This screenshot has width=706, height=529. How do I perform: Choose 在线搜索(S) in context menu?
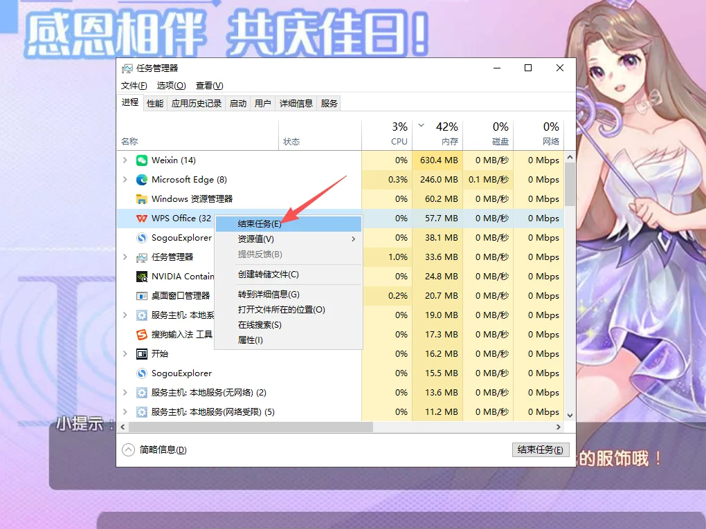289,325
